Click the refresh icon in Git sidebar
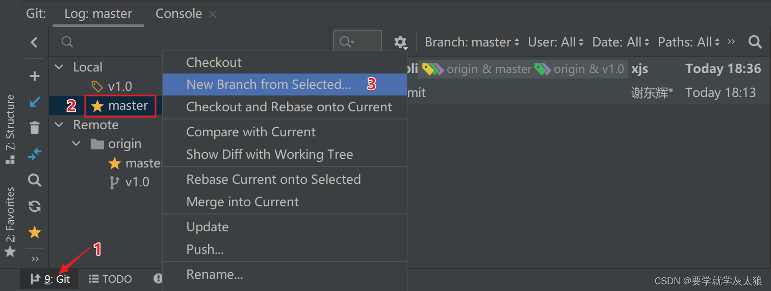This screenshot has height=291, width=771. pyautogui.click(x=35, y=206)
